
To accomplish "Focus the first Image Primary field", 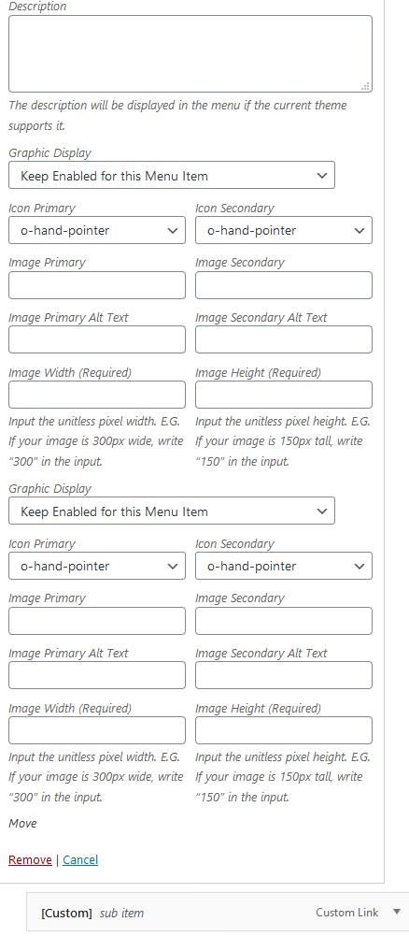I will (97, 285).
